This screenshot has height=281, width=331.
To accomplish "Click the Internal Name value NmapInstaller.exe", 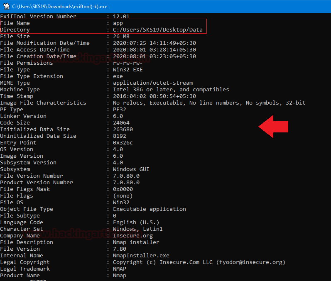I will point(141,256).
